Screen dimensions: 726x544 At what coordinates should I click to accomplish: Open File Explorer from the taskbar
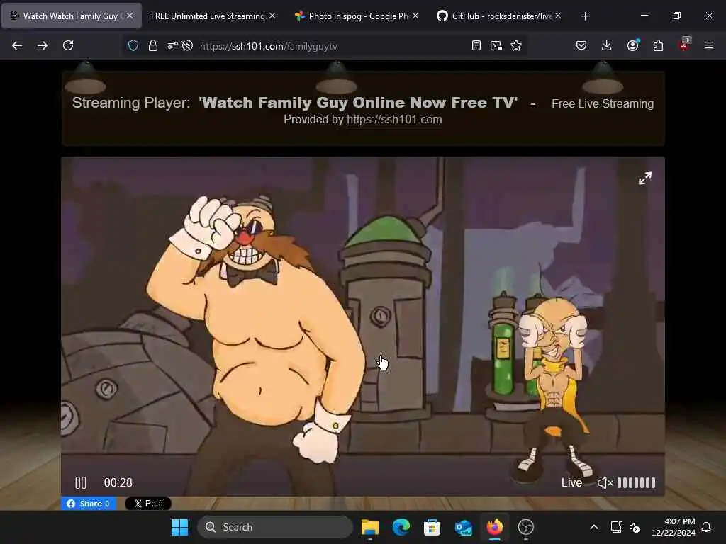370,527
